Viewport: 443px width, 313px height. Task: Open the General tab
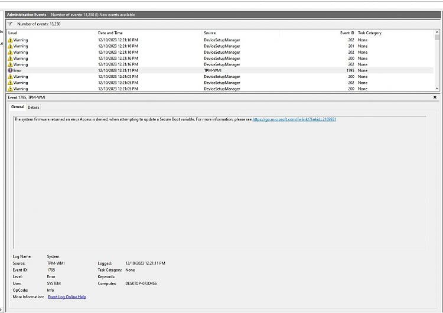(x=18, y=107)
